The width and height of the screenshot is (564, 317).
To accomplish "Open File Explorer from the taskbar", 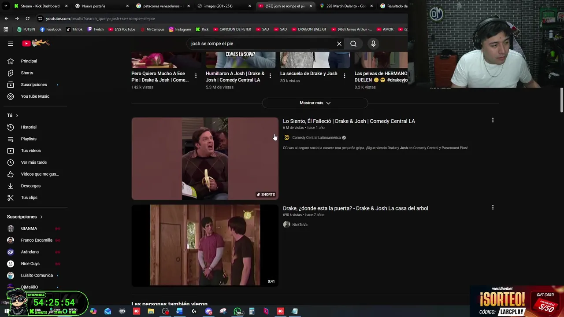I will point(151,311).
